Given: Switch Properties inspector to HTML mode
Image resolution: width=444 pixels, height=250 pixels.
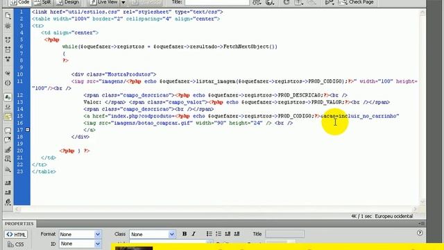Looking at the screenshot, I should (16, 235).
